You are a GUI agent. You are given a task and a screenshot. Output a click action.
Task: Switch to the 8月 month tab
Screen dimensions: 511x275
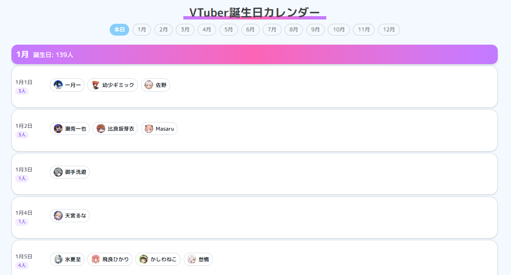(x=293, y=29)
